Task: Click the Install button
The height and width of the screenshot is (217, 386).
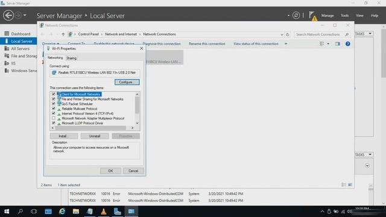Action: [64, 136]
